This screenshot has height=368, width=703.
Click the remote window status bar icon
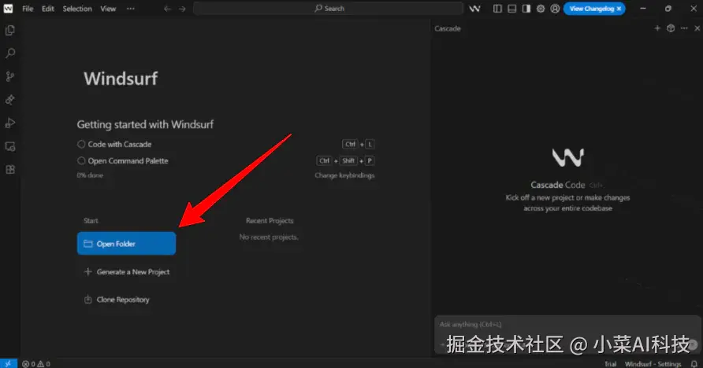8,363
